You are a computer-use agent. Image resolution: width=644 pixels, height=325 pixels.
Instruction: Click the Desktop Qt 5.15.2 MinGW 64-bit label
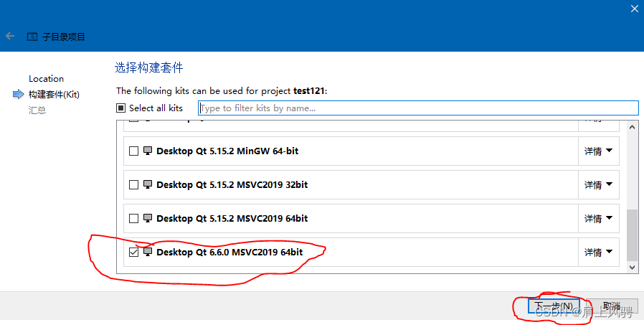227,151
